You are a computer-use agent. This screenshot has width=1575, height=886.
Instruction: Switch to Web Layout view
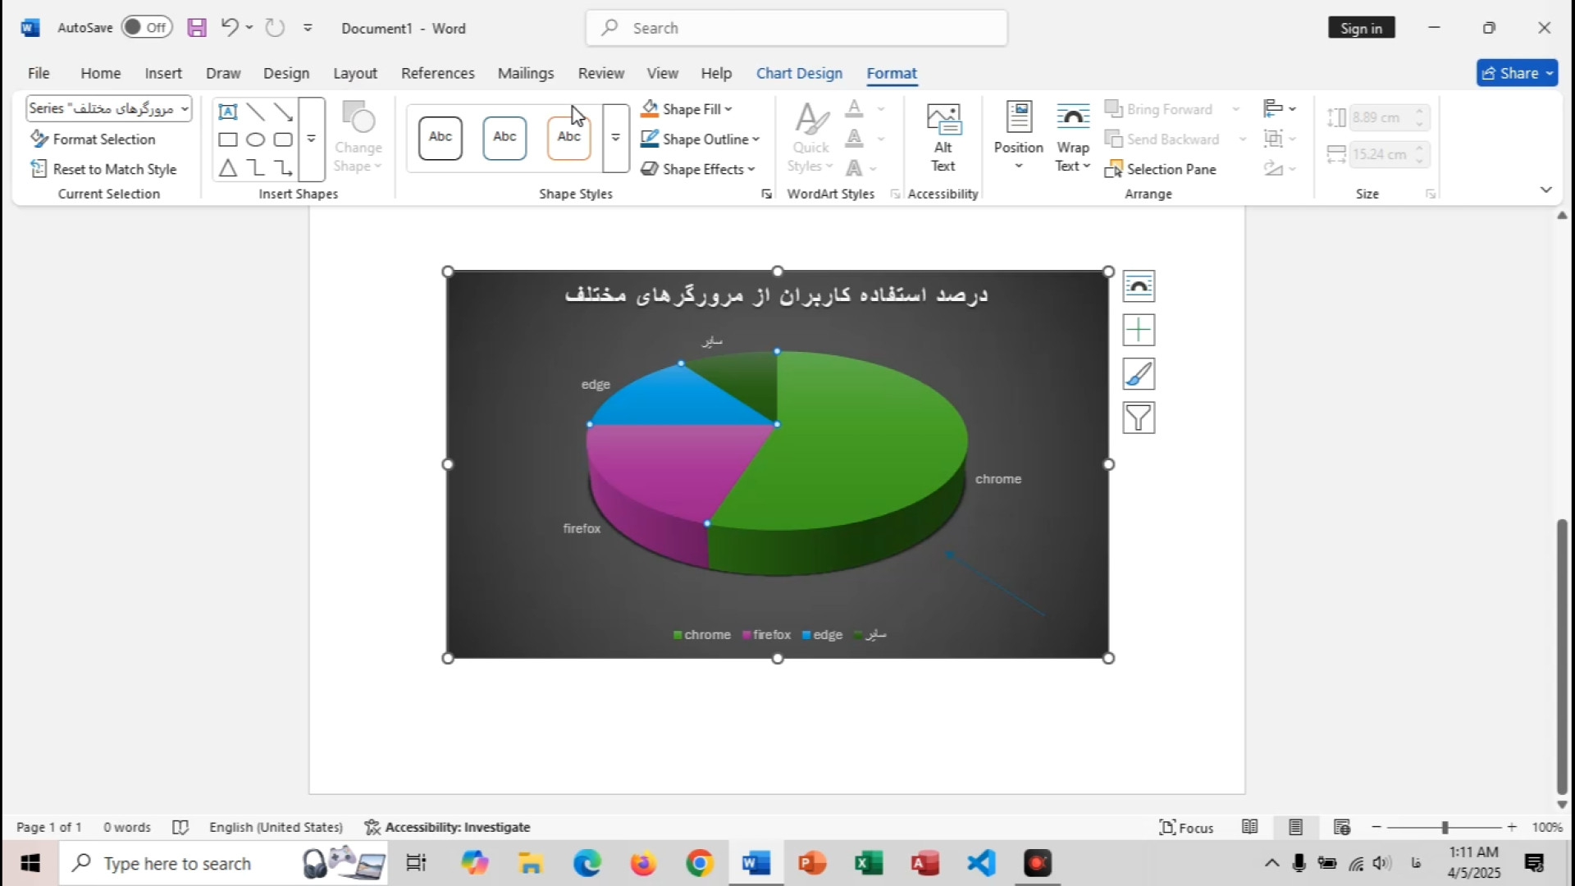[x=1342, y=827]
